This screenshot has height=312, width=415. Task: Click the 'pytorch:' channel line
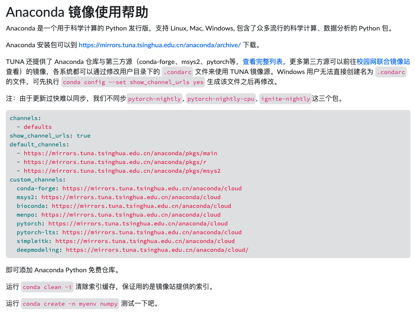pos(122,223)
